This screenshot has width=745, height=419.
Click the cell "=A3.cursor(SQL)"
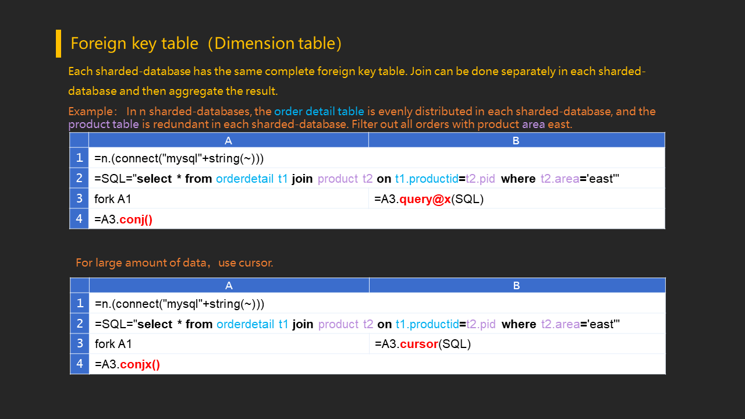click(x=517, y=343)
